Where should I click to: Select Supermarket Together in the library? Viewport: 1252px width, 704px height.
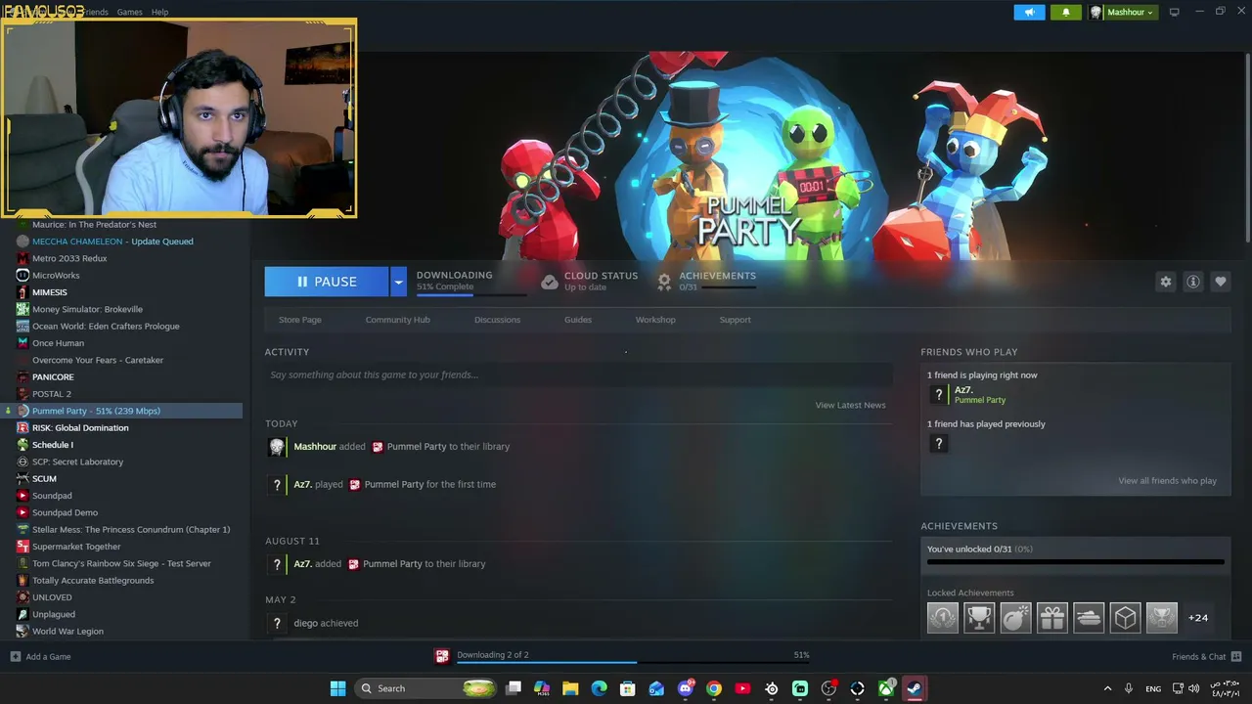tap(76, 547)
